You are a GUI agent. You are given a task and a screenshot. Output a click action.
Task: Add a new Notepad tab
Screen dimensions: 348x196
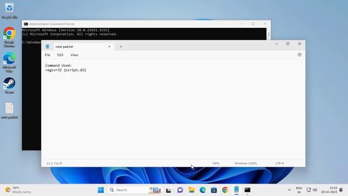[121, 46]
